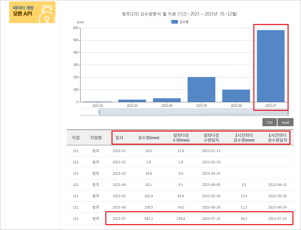
Task: Click station code 131 in the first row
Action: point(75,151)
